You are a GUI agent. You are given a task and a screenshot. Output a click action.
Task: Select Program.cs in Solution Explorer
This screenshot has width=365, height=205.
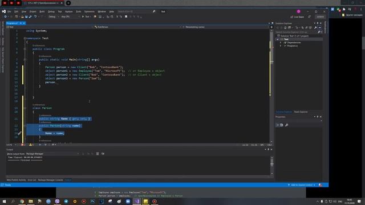pyautogui.click(x=292, y=46)
